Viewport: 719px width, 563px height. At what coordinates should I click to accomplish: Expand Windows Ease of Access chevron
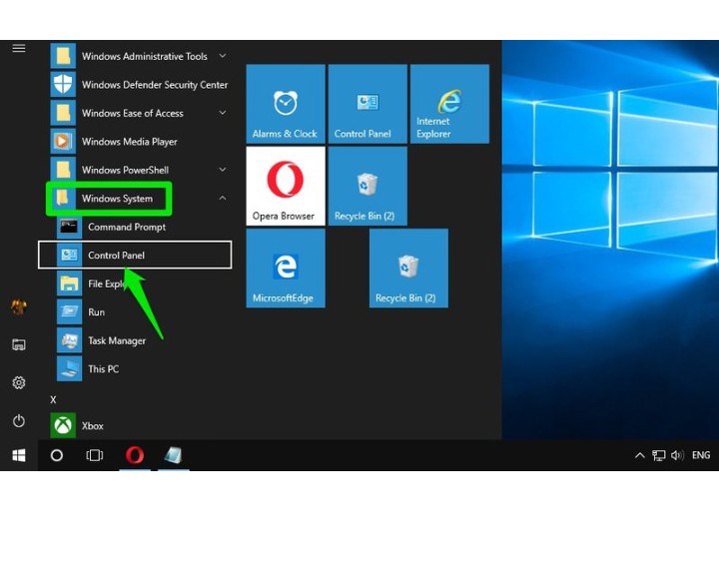(x=223, y=113)
